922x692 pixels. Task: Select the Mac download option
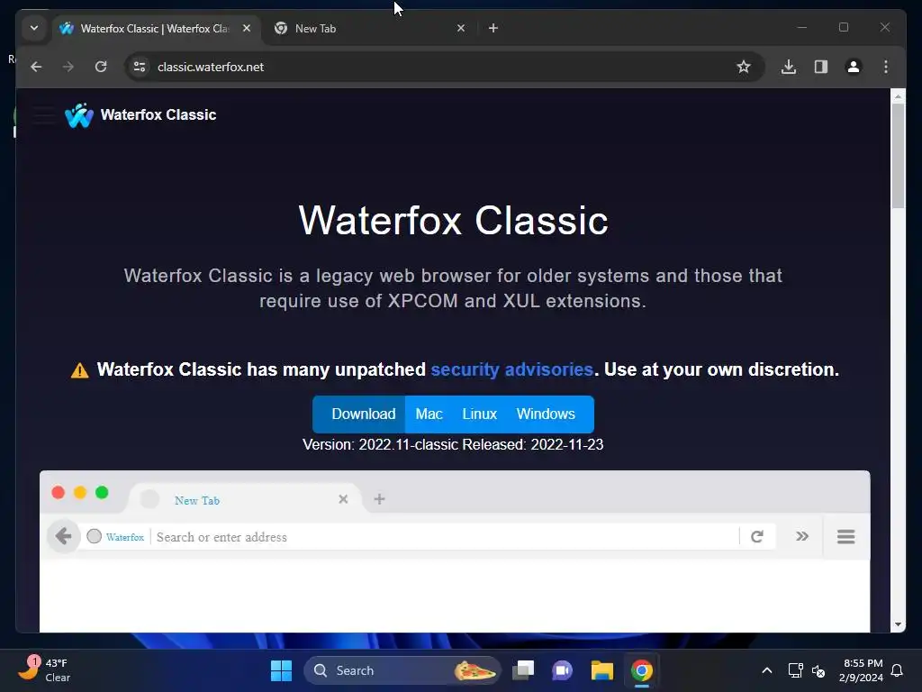429,414
